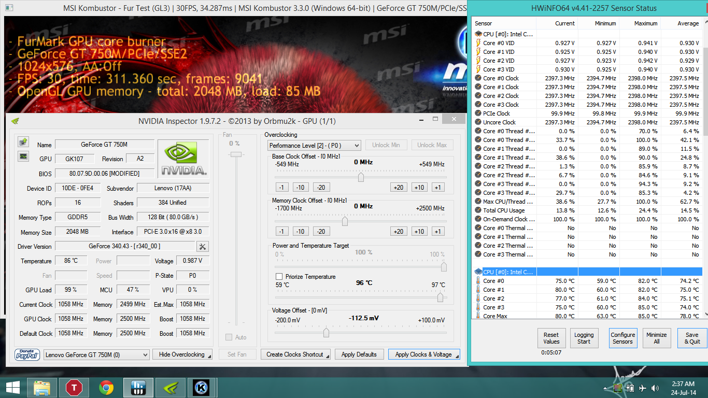Select the Core Max temperature row
The width and height of the screenshot is (708, 398).
click(x=587, y=316)
